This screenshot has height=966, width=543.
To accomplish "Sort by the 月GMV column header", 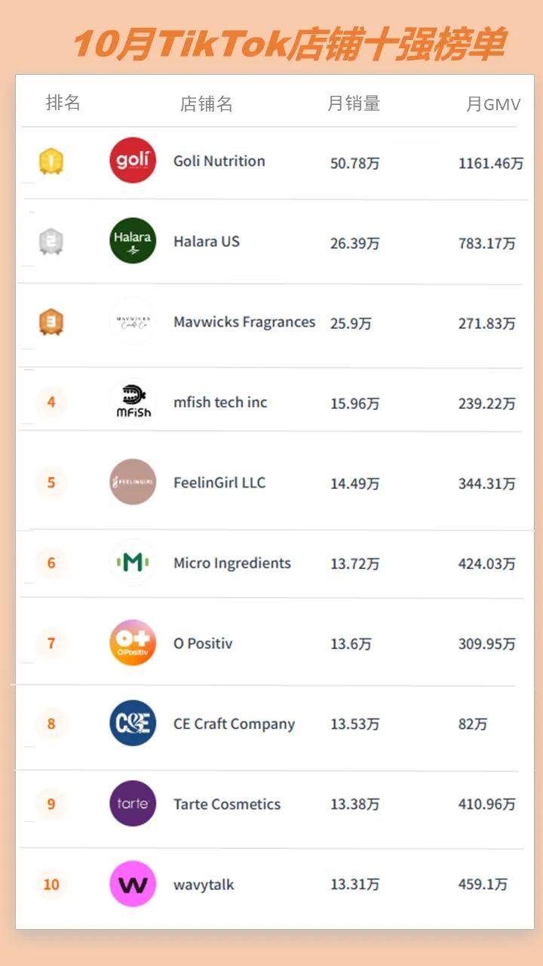I will 493,104.
